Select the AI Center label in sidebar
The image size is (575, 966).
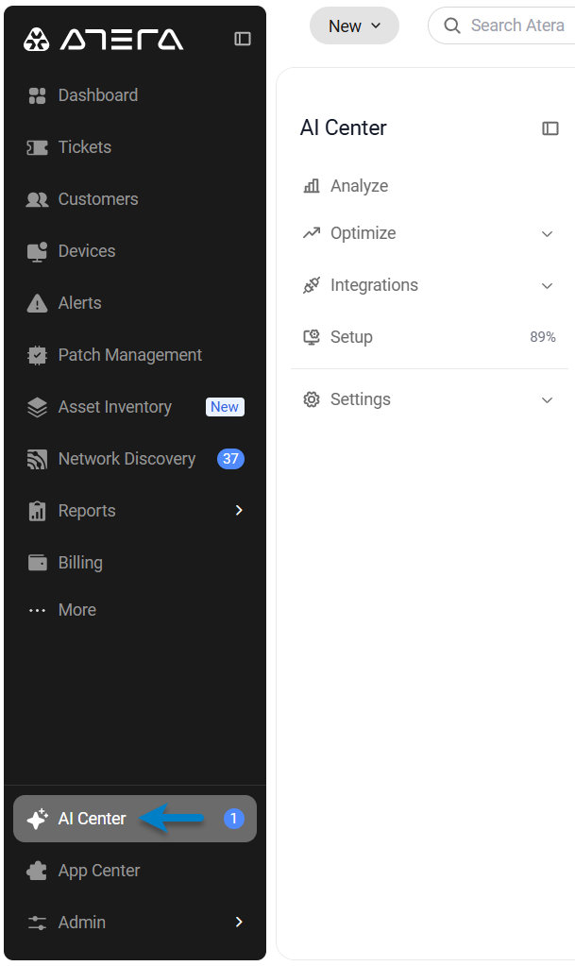click(92, 819)
